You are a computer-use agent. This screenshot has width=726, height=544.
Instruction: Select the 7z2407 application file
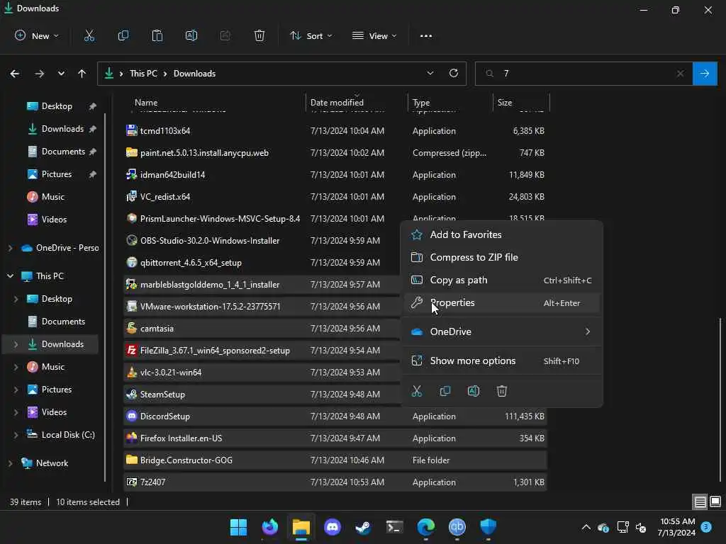(x=335, y=482)
